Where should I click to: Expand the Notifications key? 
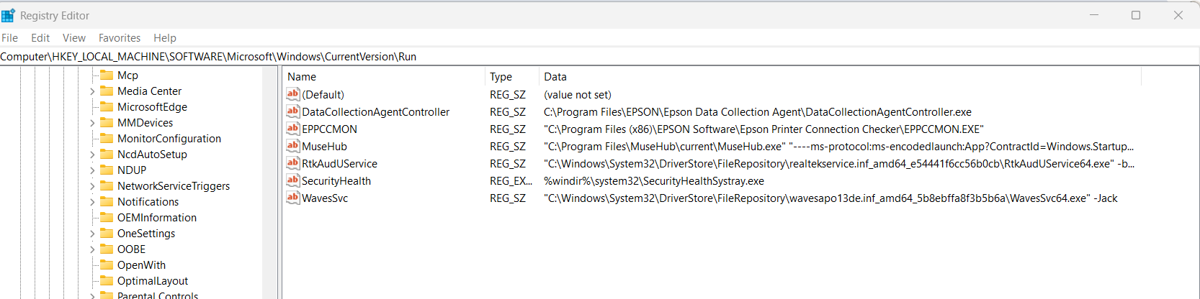[x=92, y=202]
